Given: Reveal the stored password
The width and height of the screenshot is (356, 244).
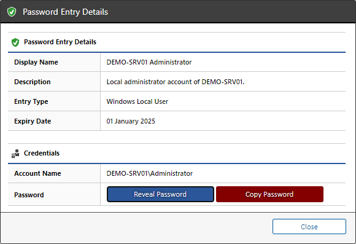Looking at the screenshot, I should pyautogui.click(x=160, y=194).
